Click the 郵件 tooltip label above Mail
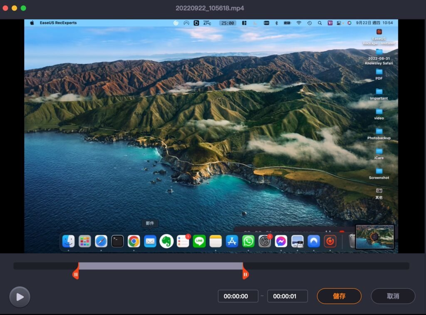The image size is (426, 315). pyautogui.click(x=150, y=223)
